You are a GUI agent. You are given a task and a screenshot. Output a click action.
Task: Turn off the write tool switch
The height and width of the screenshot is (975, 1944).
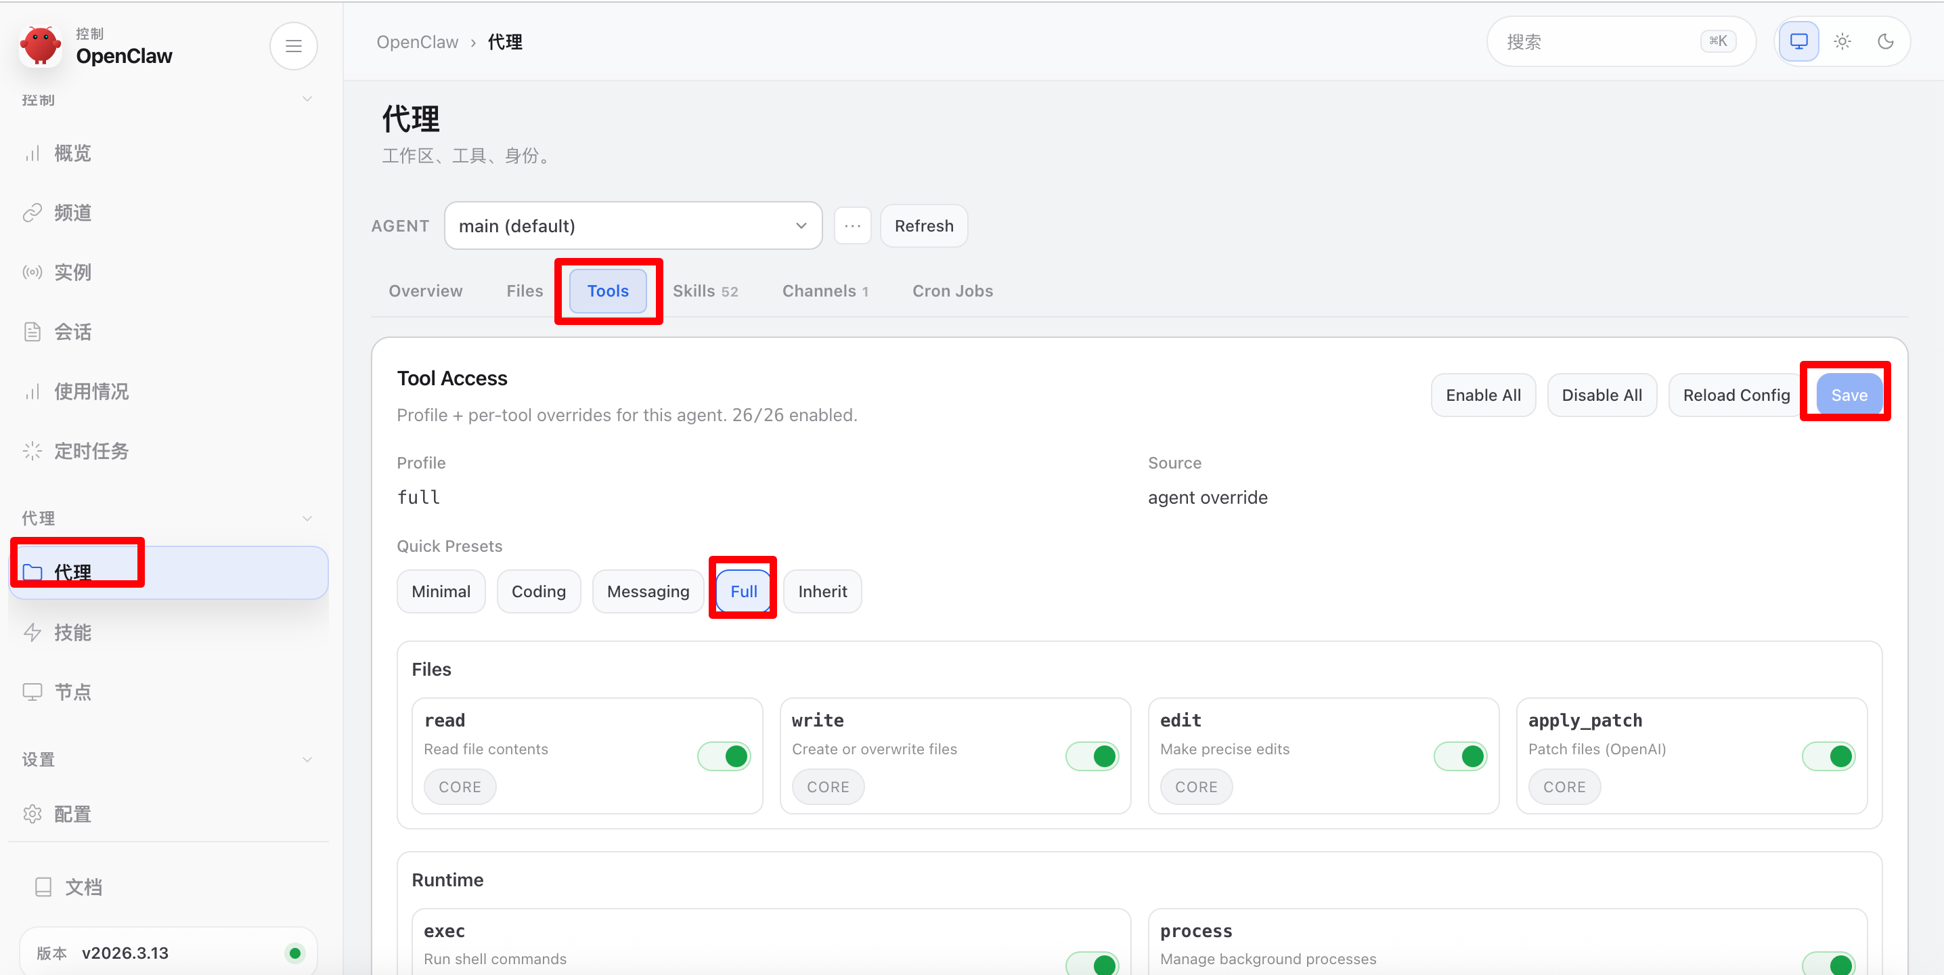(1092, 756)
